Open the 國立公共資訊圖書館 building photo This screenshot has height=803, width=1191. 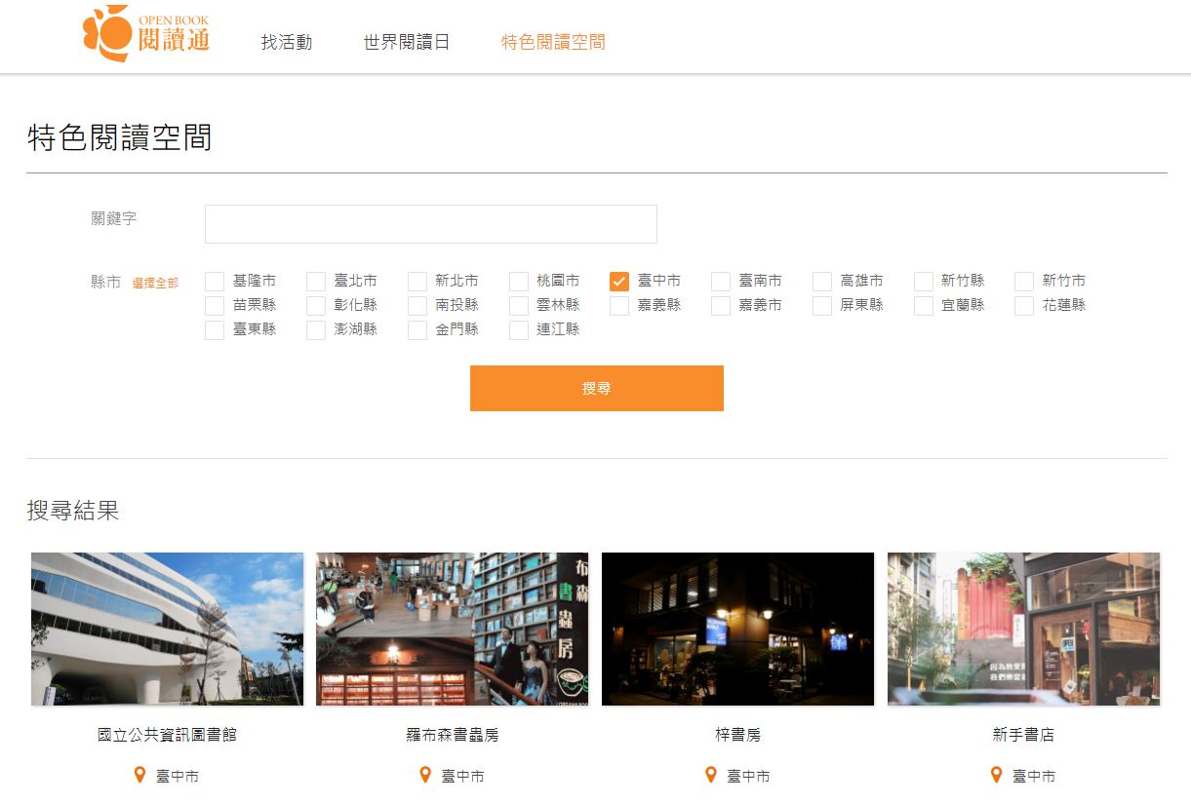[x=167, y=629]
